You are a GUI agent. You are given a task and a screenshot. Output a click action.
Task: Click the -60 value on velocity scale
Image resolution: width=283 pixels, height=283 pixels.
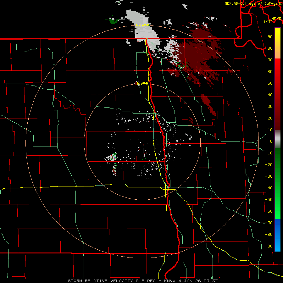coord(269,211)
